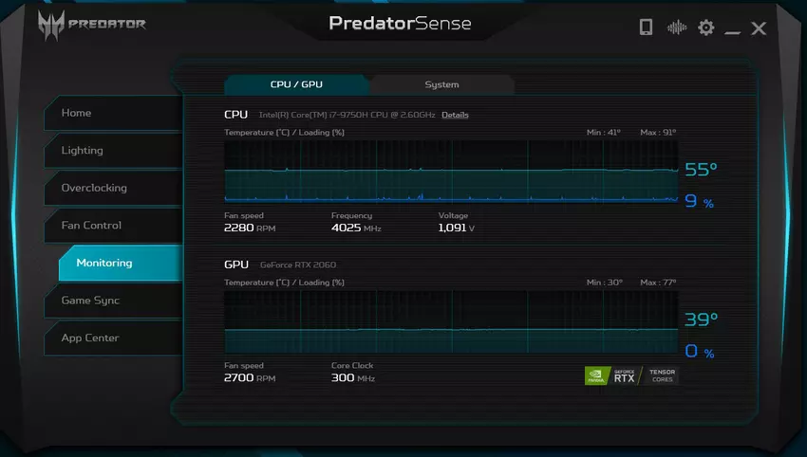
Task: Select Monitoring in the sidebar
Action: 119,263
